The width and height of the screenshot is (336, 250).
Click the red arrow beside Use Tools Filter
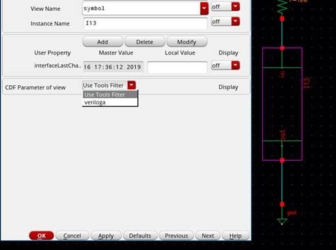pyautogui.click(x=132, y=85)
